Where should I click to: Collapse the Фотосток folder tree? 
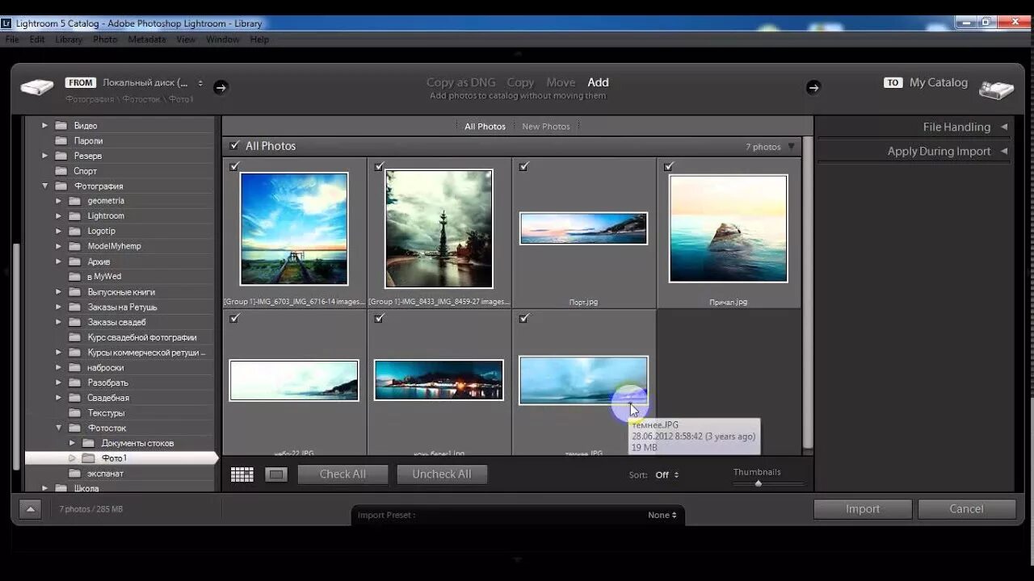tap(59, 428)
